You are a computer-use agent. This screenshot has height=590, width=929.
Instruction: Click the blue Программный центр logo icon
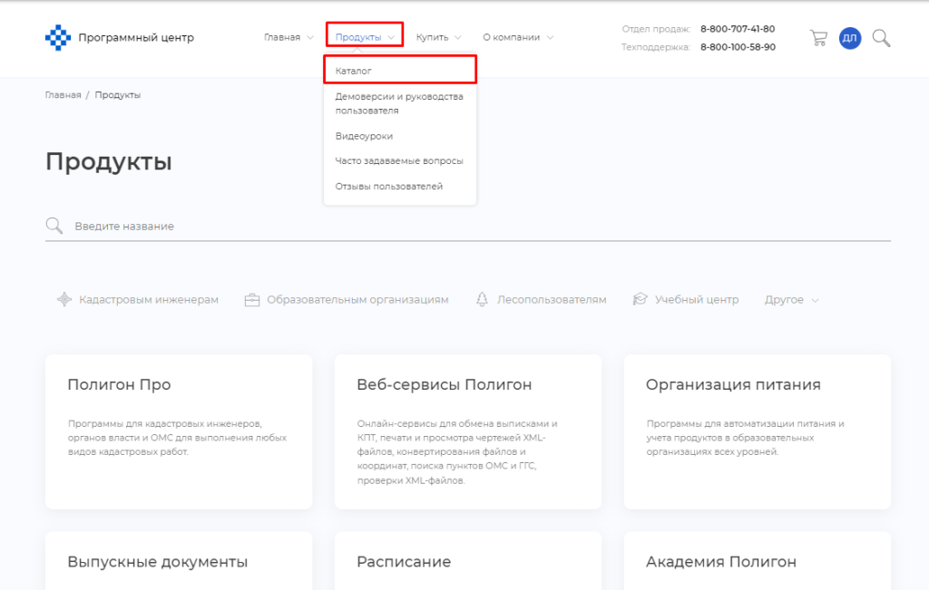(x=58, y=38)
